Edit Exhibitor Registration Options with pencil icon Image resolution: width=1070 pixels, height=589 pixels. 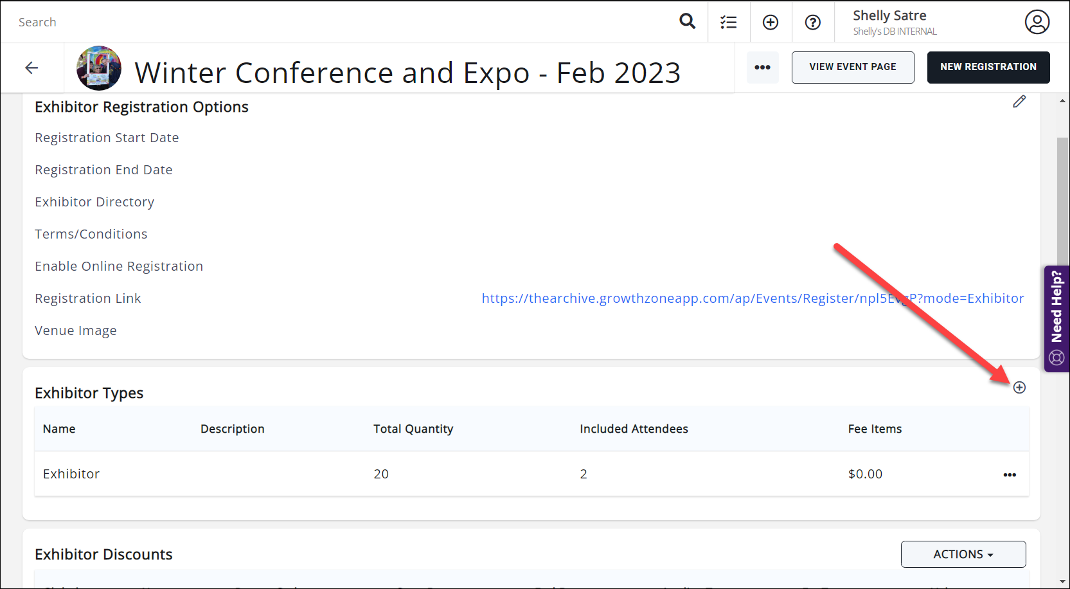(1019, 102)
